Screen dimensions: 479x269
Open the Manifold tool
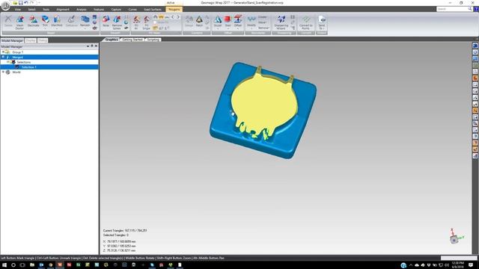click(x=57, y=22)
